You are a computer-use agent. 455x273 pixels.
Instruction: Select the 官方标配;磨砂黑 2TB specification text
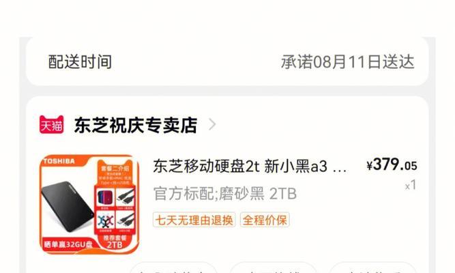(225, 193)
